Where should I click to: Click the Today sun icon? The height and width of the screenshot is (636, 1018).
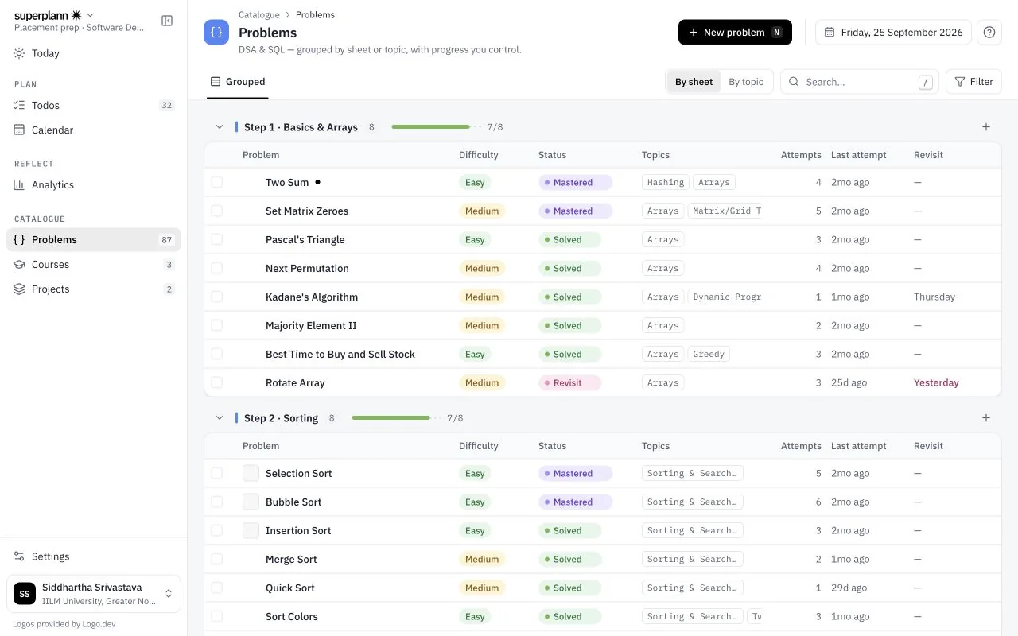(x=19, y=53)
